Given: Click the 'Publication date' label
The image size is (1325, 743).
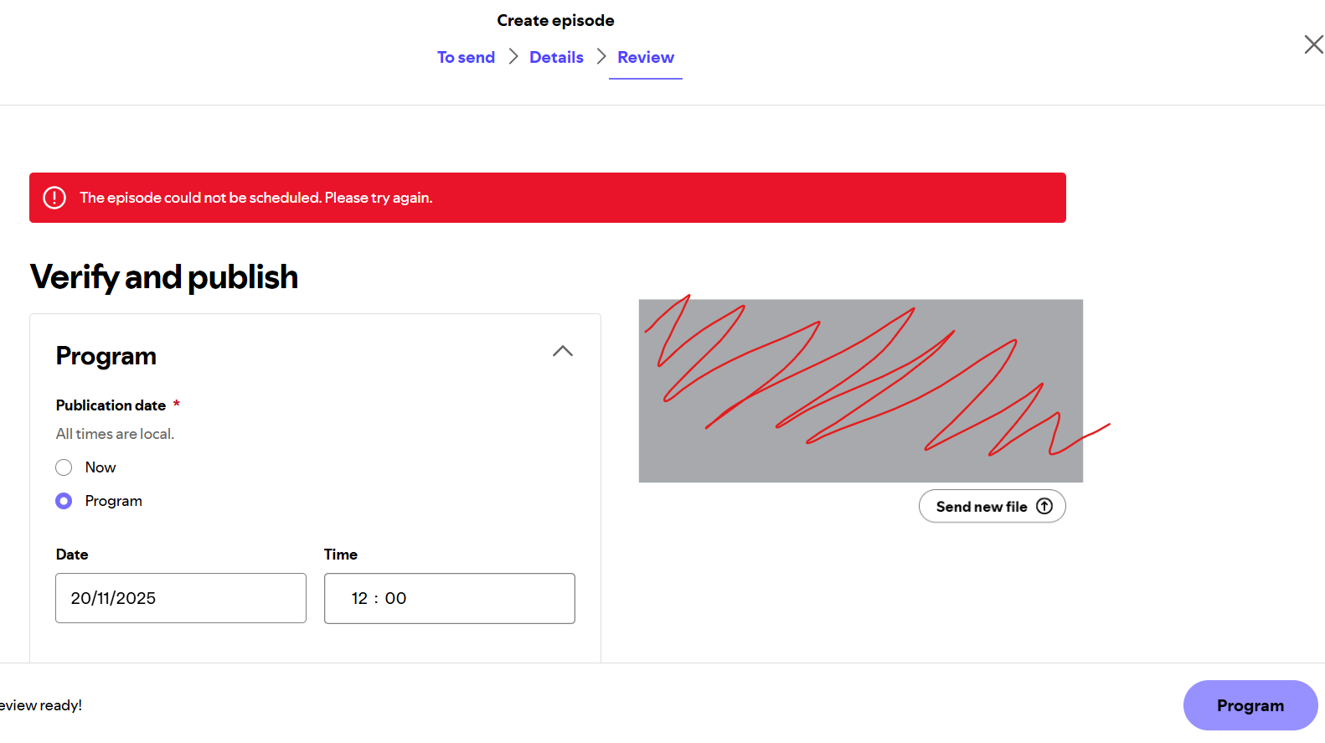Looking at the screenshot, I should click(111, 405).
